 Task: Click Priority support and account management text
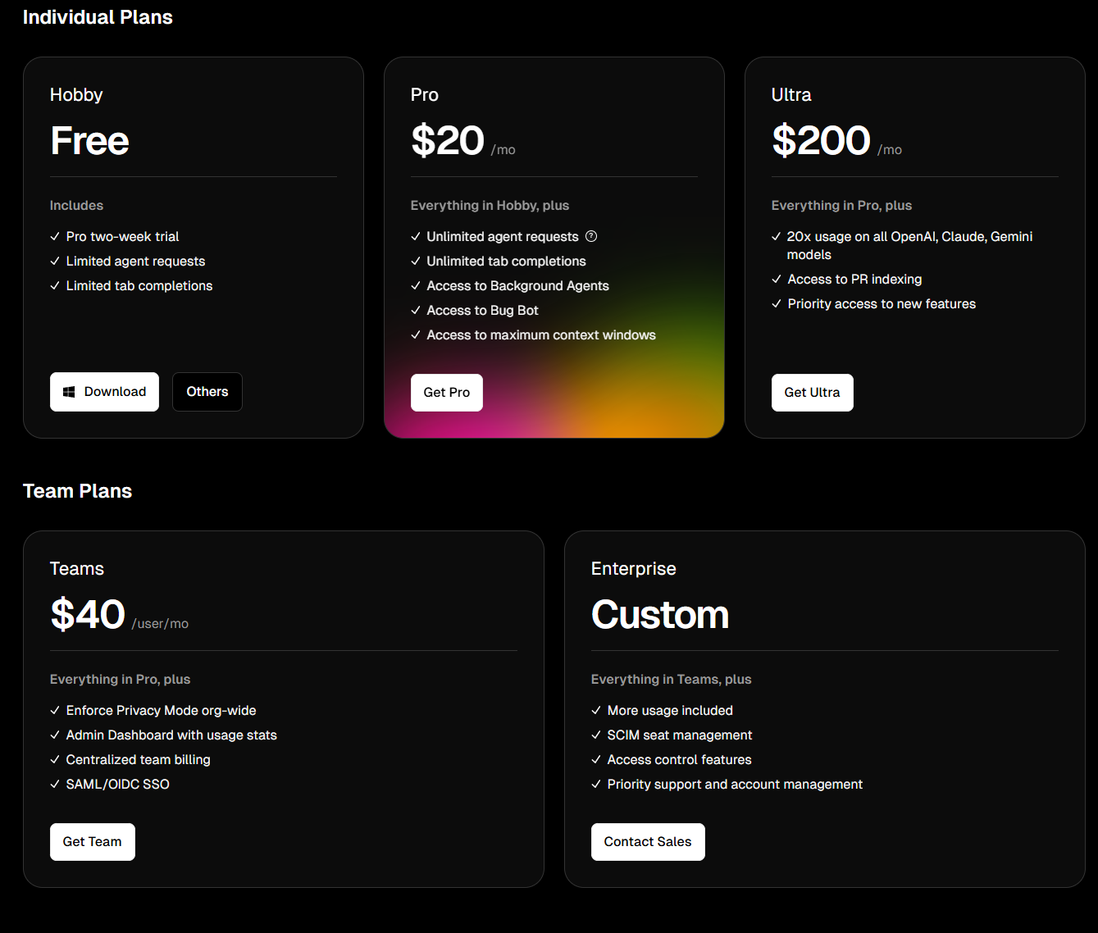[x=735, y=785]
